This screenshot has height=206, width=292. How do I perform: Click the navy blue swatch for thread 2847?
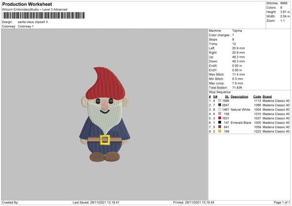(220, 105)
